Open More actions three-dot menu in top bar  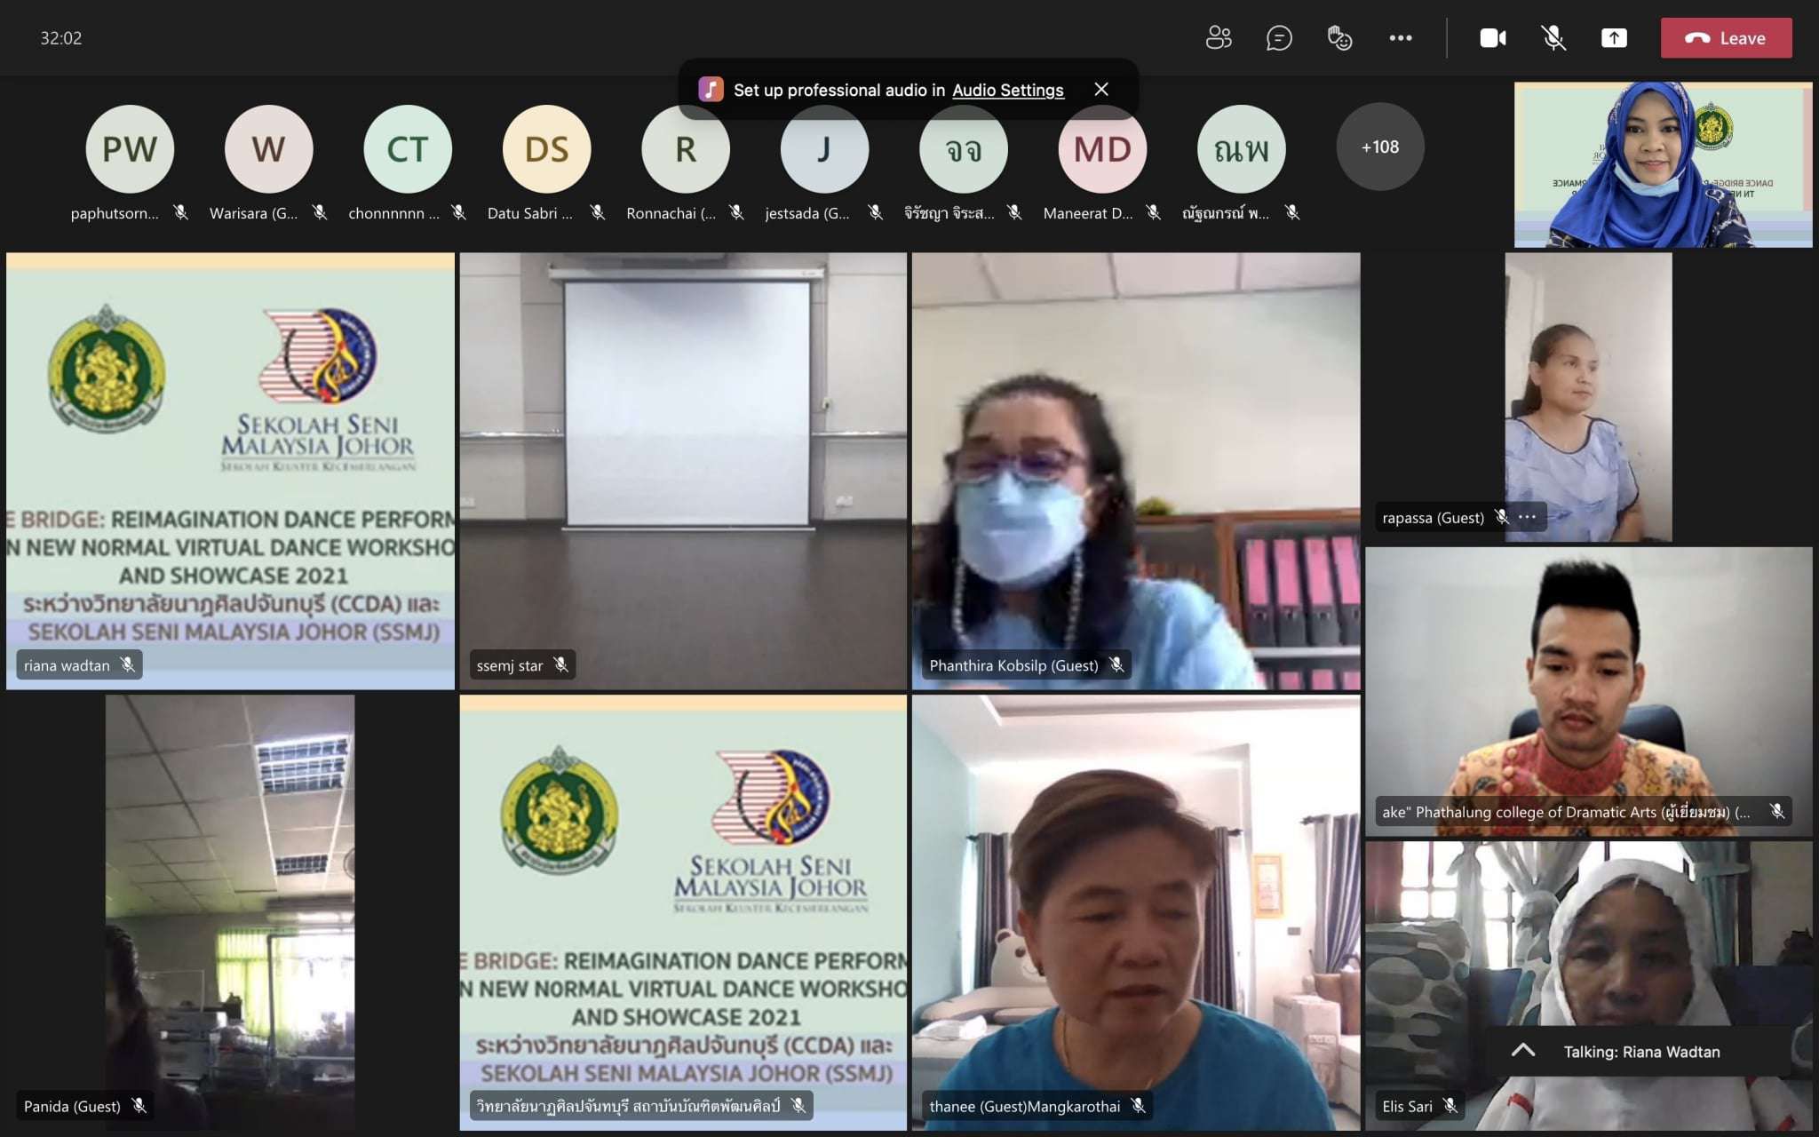pyautogui.click(x=1401, y=38)
